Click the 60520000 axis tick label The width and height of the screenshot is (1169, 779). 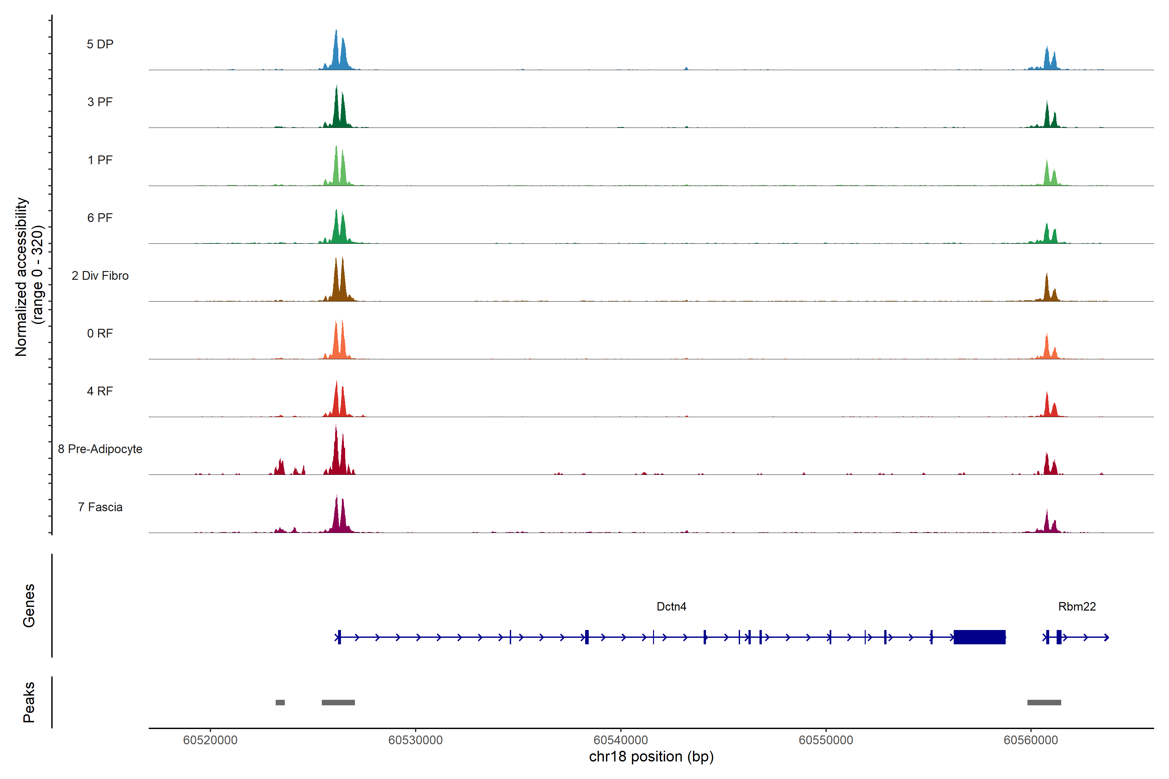210,740
